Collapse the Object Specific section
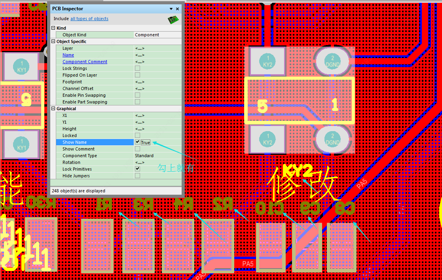Viewport: 442px width, 280px height. (x=53, y=41)
